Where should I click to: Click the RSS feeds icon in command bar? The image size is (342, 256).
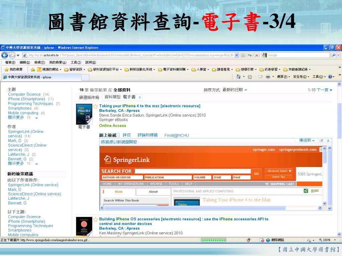[x=250, y=77]
